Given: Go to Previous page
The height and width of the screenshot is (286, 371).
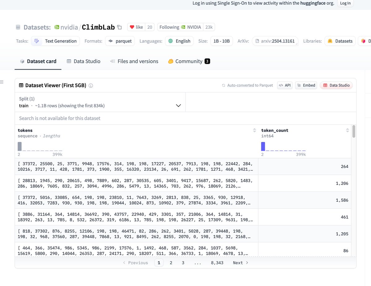Looking at the screenshot, I should coord(135,263).
